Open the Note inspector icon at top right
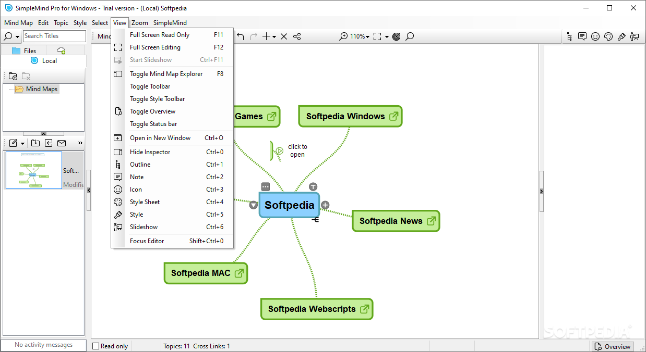Screen dimensions: 646x352 582,36
